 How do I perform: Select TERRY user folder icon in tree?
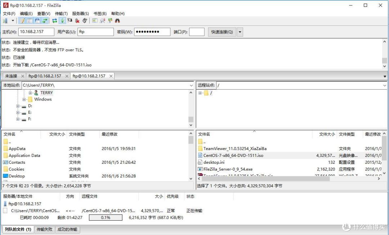point(36,93)
